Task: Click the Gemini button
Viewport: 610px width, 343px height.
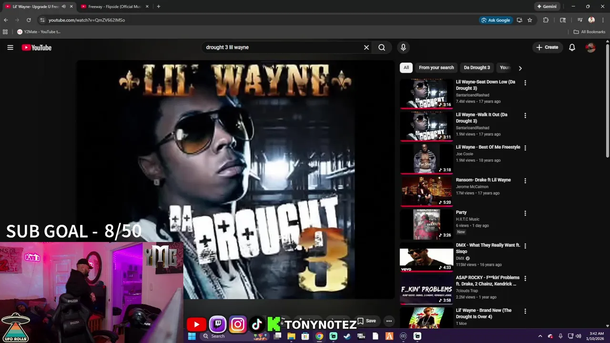Action: pyautogui.click(x=547, y=7)
